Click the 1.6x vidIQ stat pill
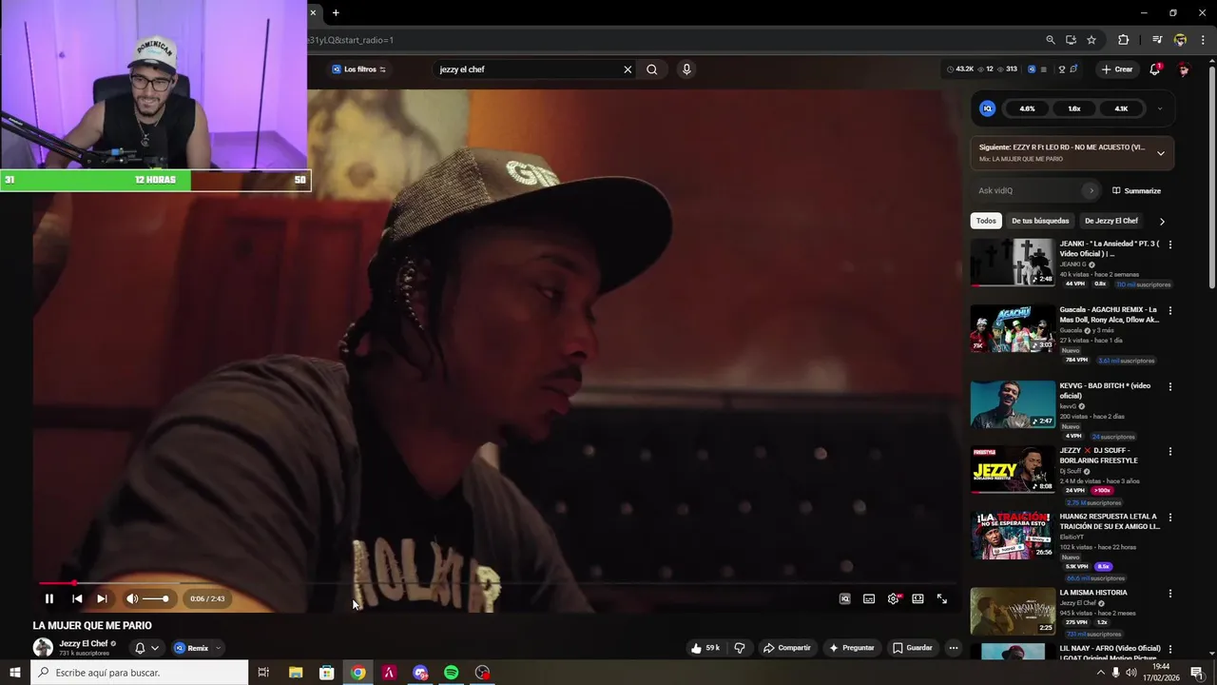The image size is (1217, 685). pyautogui.click(x=1074, y=108)
